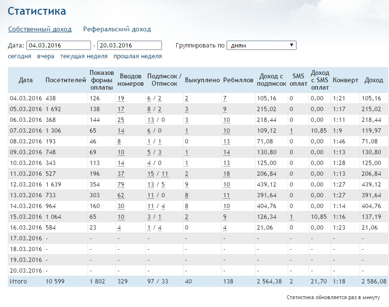389x307 pixels.
Task: Select the сегодня quick filter
Action: click(x=20, y=56)
